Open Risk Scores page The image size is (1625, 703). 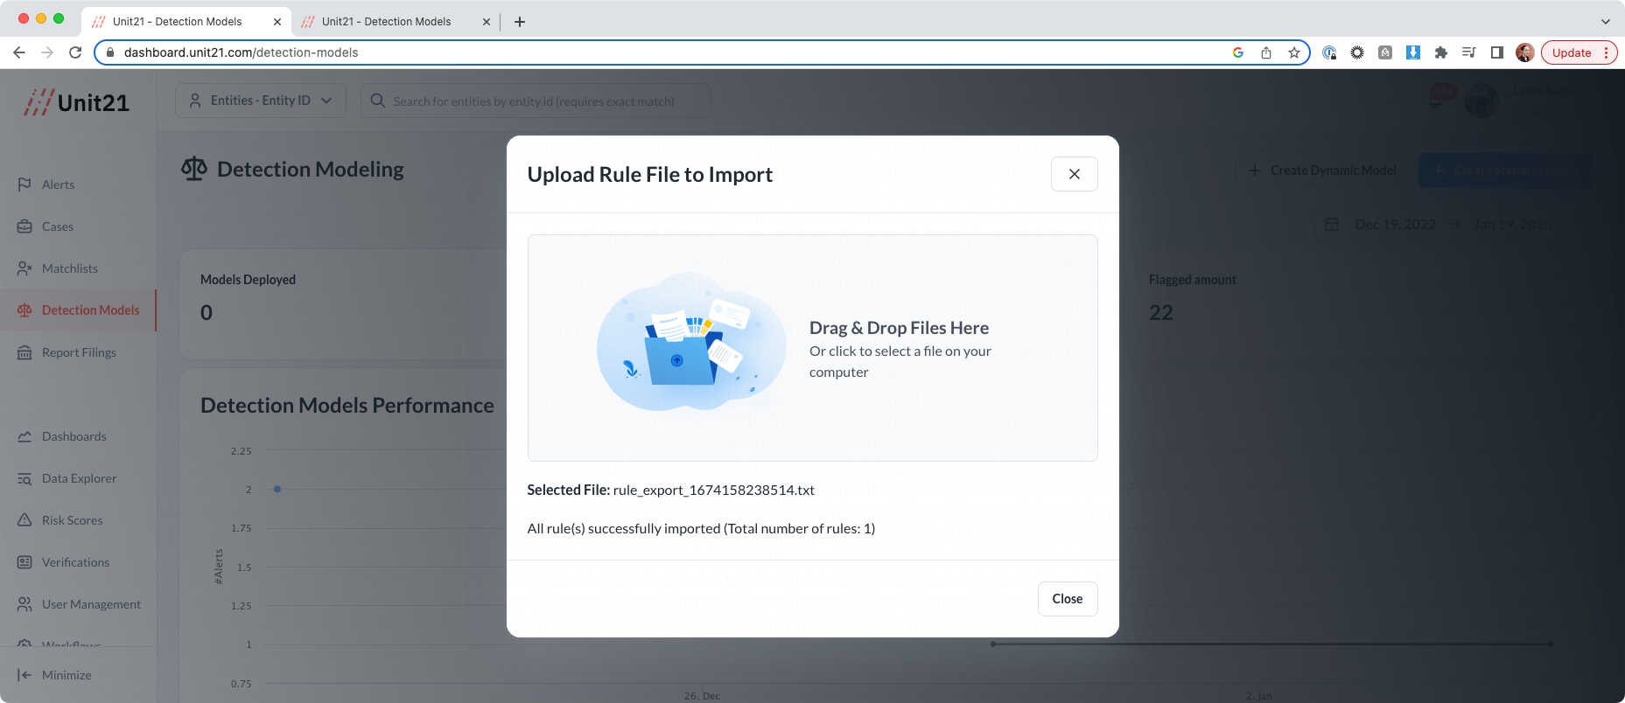(x=73, y=520)
